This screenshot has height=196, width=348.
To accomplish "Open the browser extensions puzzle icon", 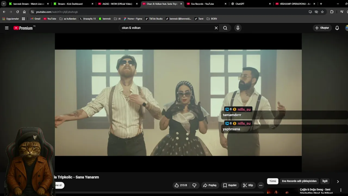I will [x=332, y=12].
